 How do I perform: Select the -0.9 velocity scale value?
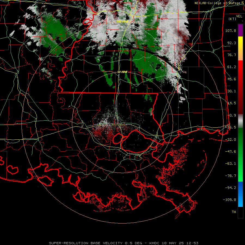click(x=232, y=115)
